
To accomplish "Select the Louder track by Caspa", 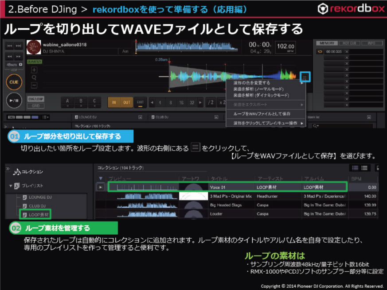I will tap(237, 214).
